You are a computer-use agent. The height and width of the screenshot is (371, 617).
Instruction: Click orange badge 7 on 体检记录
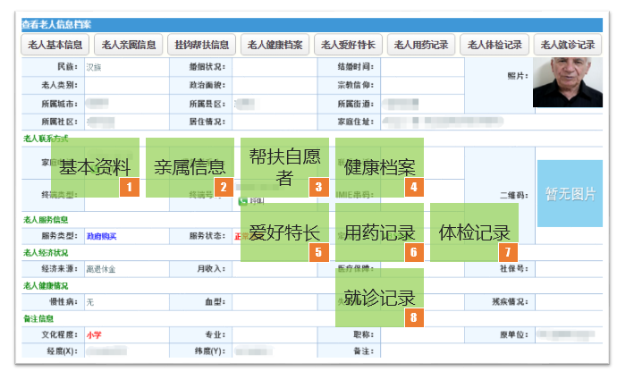(508, 252)
